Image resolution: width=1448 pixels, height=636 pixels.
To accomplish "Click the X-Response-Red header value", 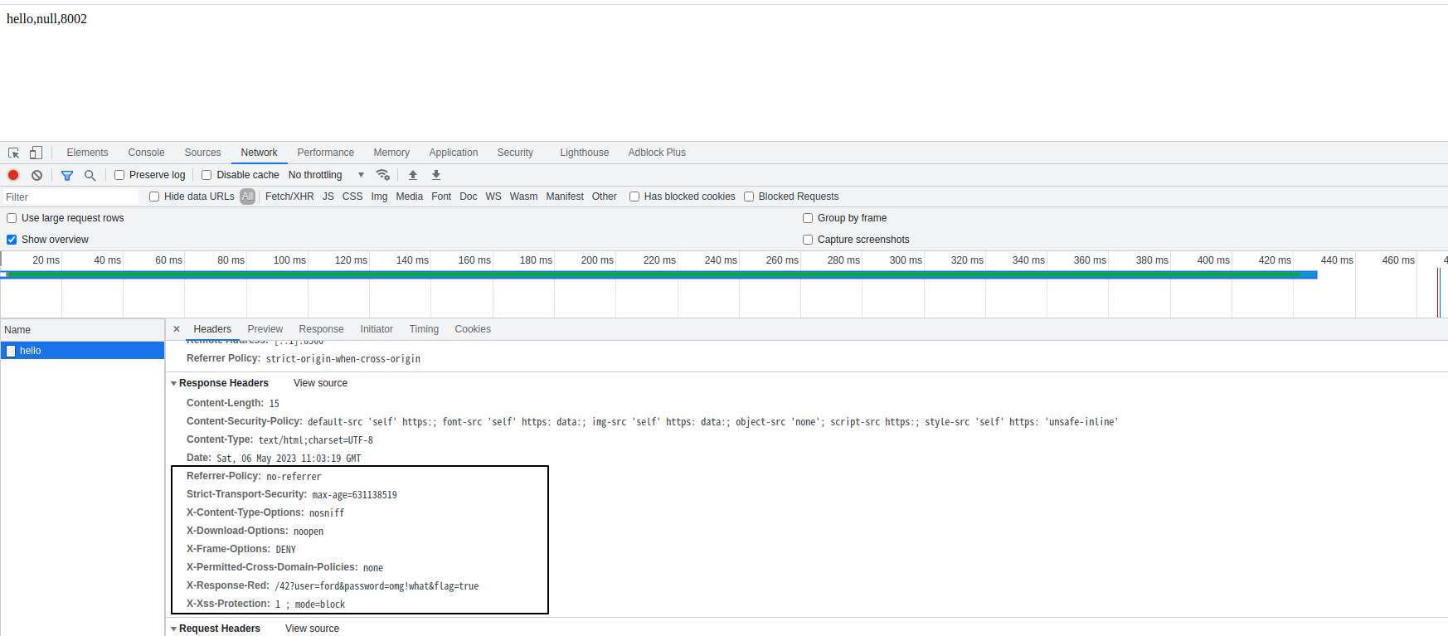I will click(x=377, y=586).
